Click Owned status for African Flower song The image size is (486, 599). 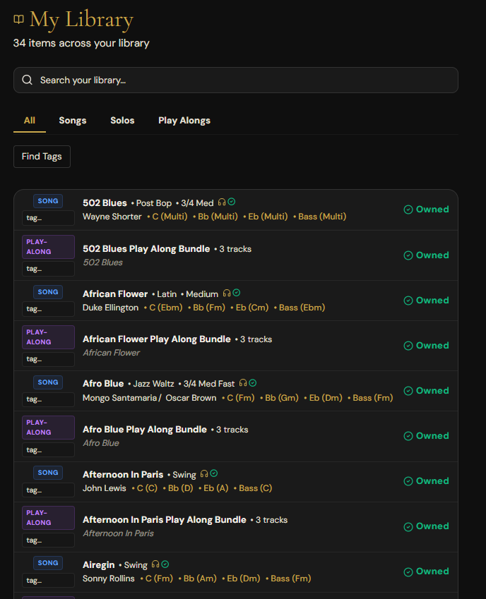[x=426, y=301]
